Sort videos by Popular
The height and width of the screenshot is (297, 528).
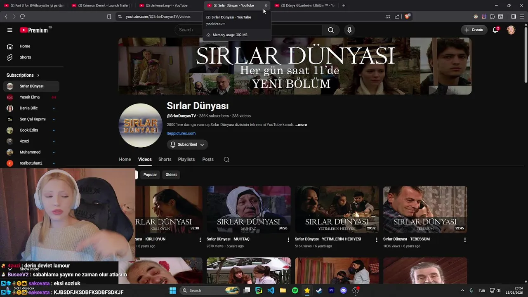coord(150,175)
